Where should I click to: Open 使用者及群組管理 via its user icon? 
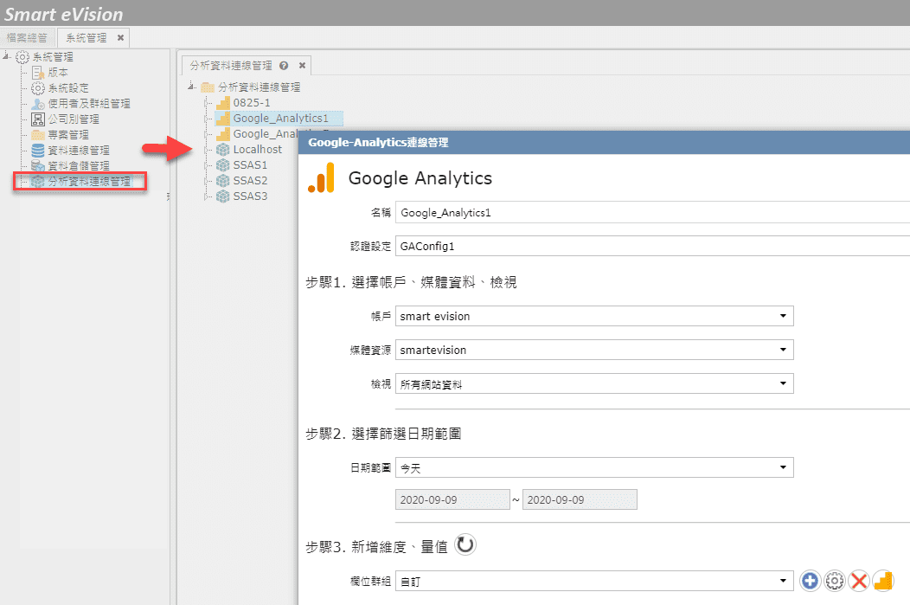coord(38,104)
